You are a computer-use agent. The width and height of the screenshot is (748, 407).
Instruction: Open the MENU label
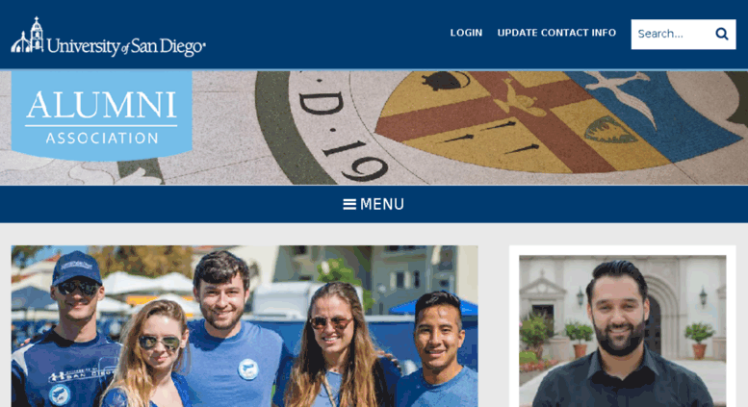tap(382, 204)
